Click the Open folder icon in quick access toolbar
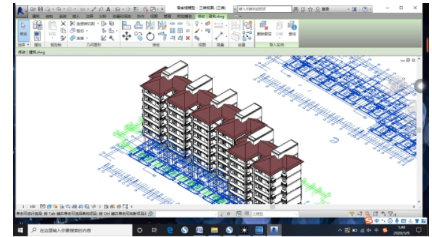432x237 pixels. [x=33, y=9]
